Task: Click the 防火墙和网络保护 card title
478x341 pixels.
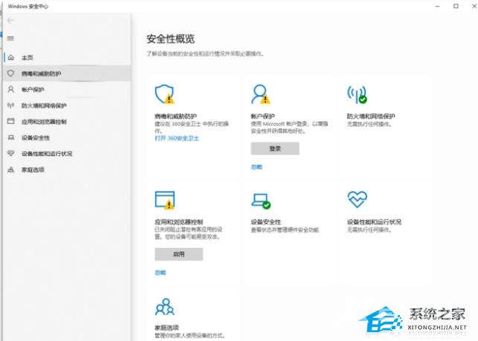Action: (371, 116)
